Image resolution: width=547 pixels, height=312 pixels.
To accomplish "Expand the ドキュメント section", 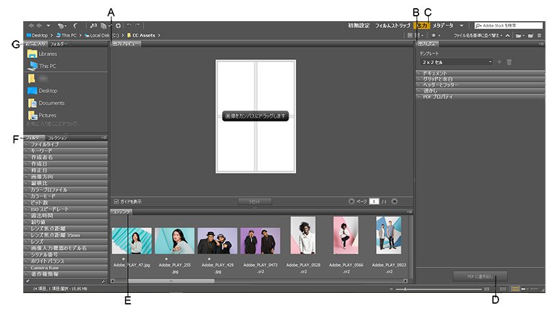I will 435,72.
